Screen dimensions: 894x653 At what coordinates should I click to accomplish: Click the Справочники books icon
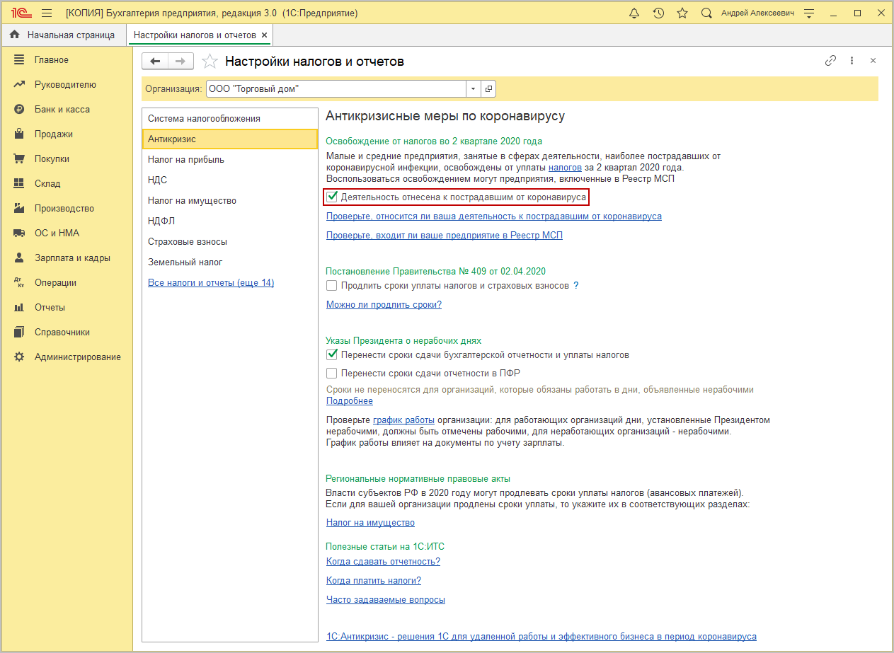19,333
